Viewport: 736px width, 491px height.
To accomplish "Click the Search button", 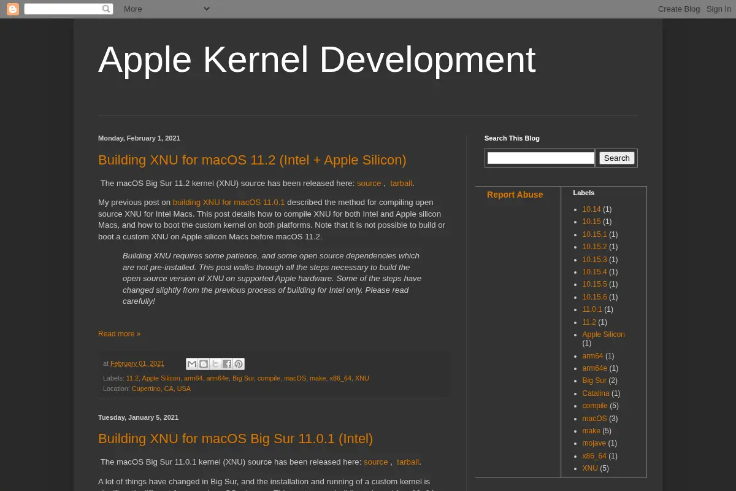I will coord(616,158).
